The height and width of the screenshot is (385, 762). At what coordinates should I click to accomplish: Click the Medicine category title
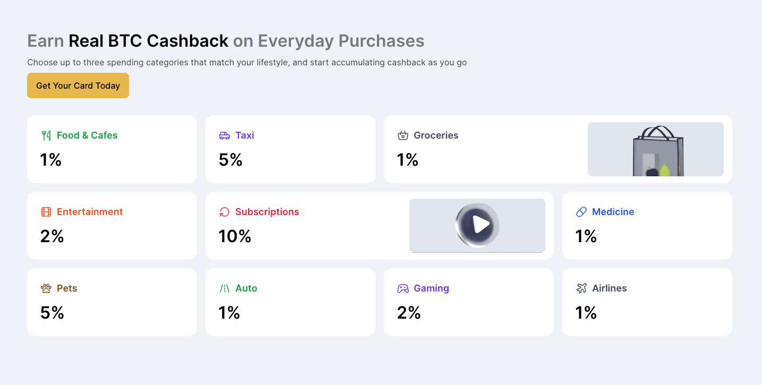(x=613, y=212)
